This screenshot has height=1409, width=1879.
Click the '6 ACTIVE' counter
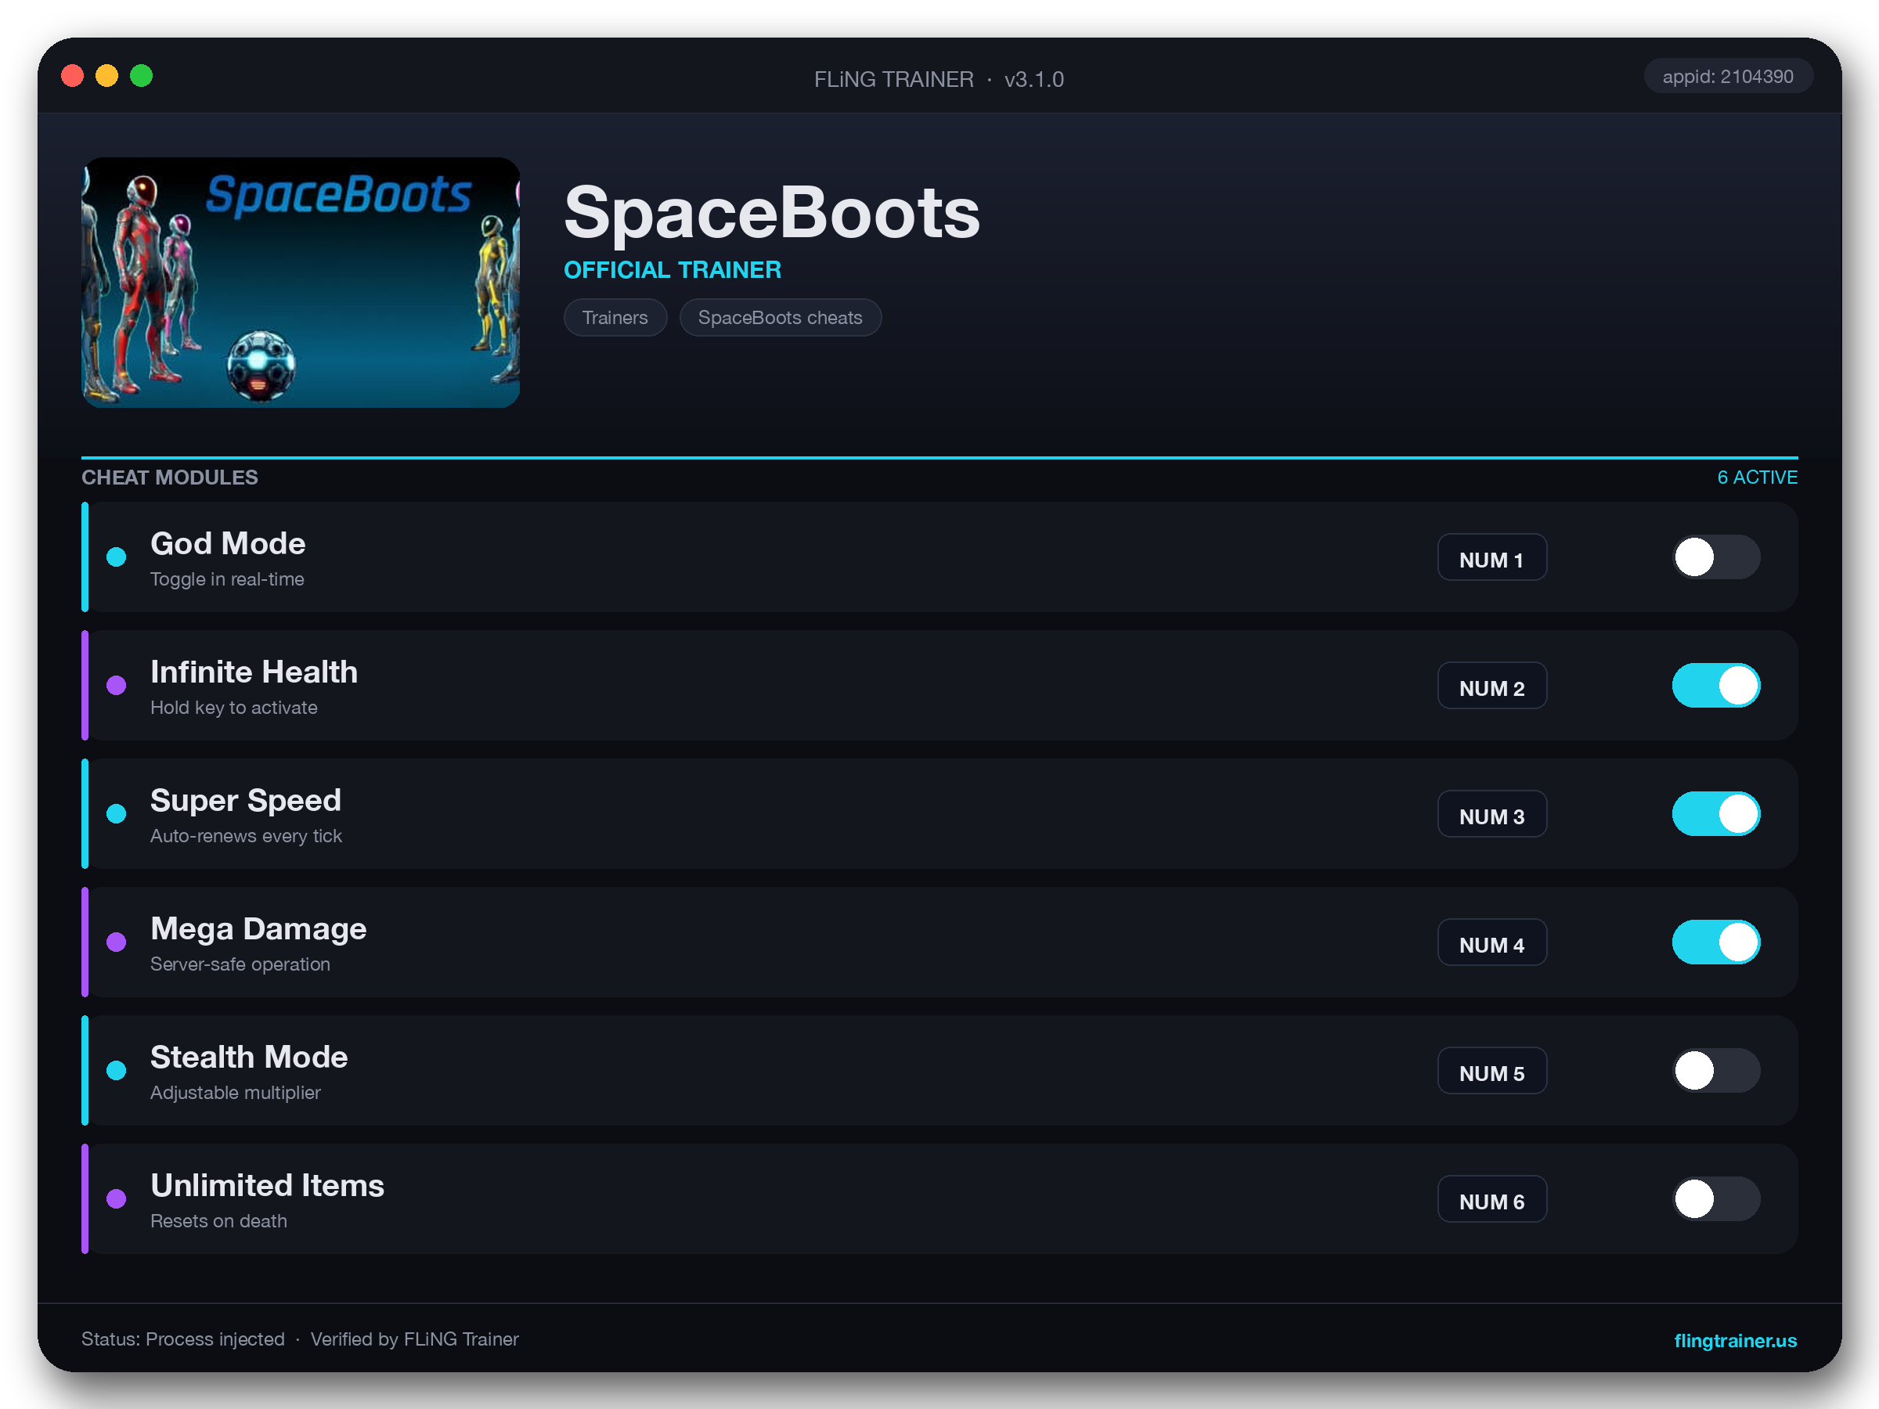1758,477
